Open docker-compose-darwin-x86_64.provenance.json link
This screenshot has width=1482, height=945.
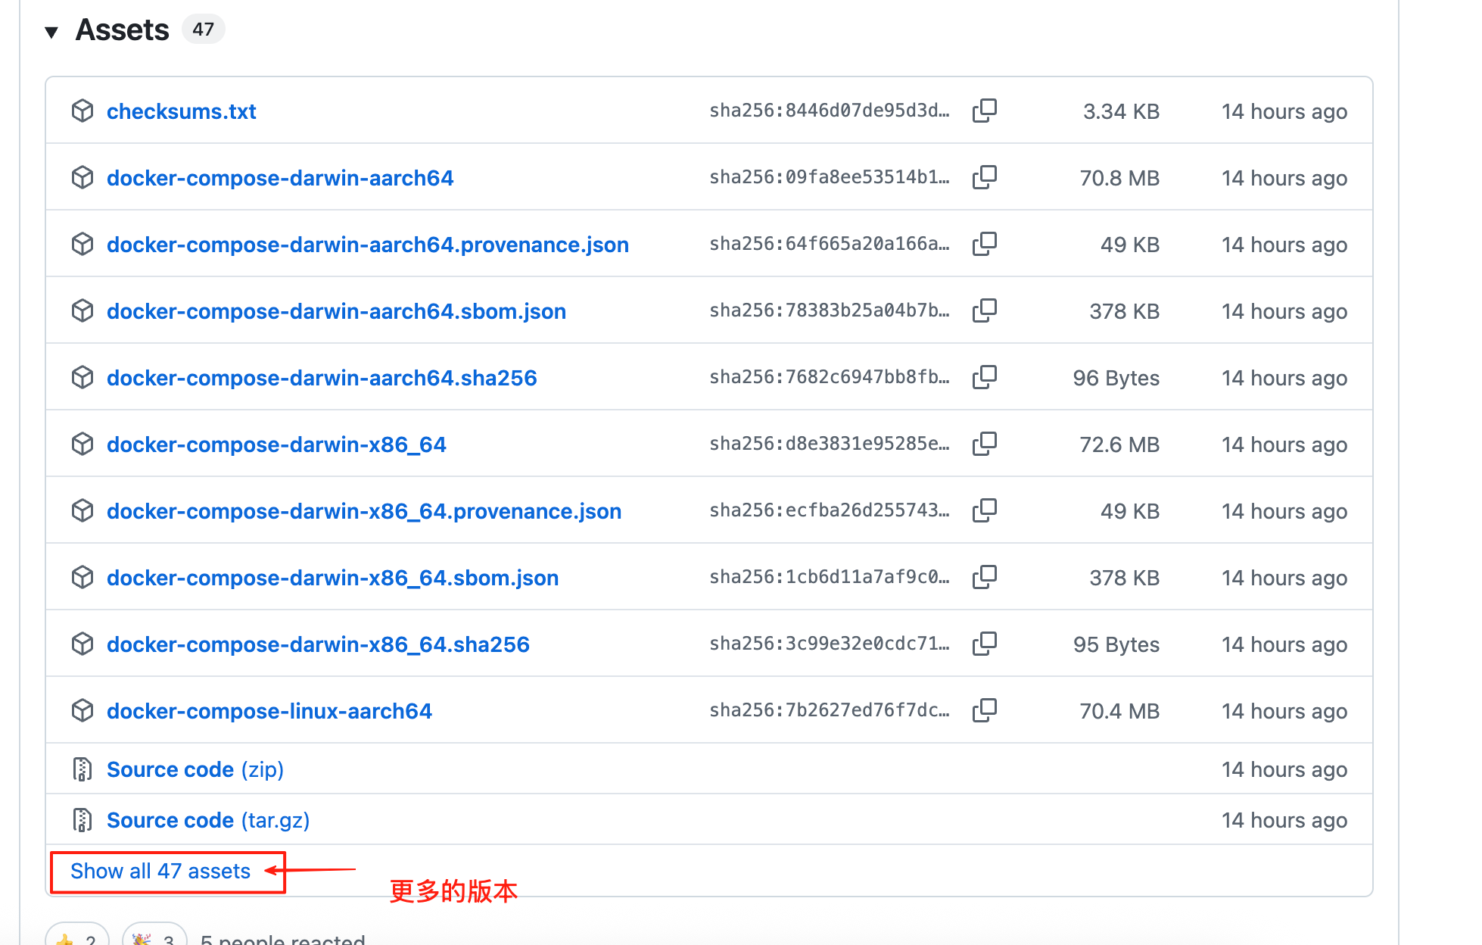tap(364, 511)
